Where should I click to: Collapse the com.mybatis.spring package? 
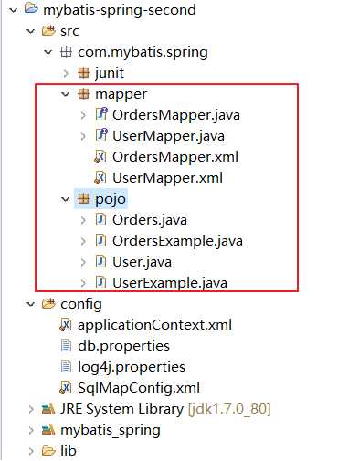click(48, 52)
